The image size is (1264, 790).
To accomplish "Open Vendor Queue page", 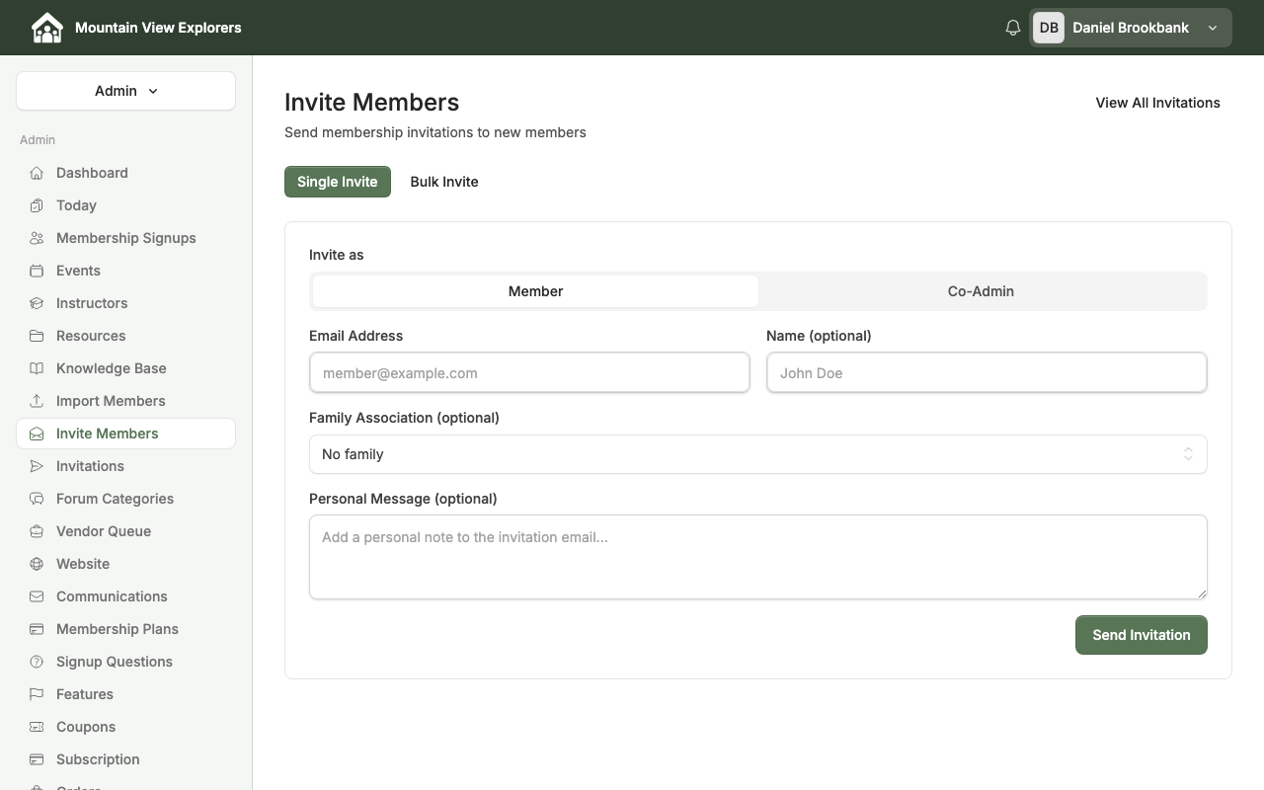I will [125, 531].
